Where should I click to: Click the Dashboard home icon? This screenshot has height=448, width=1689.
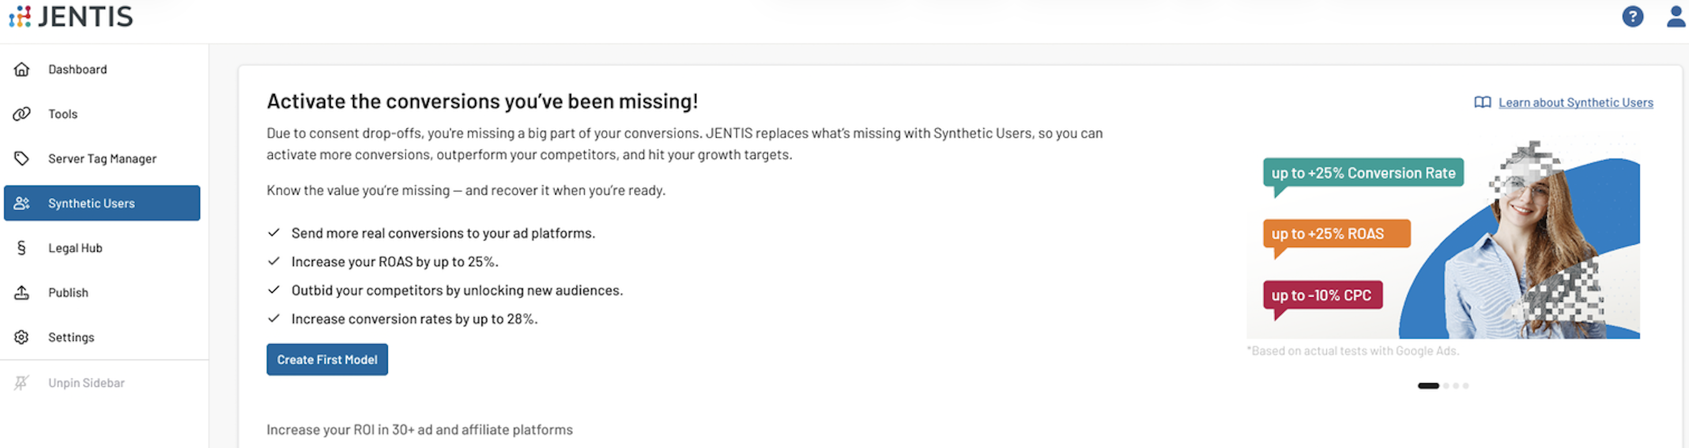pos(22,70)
